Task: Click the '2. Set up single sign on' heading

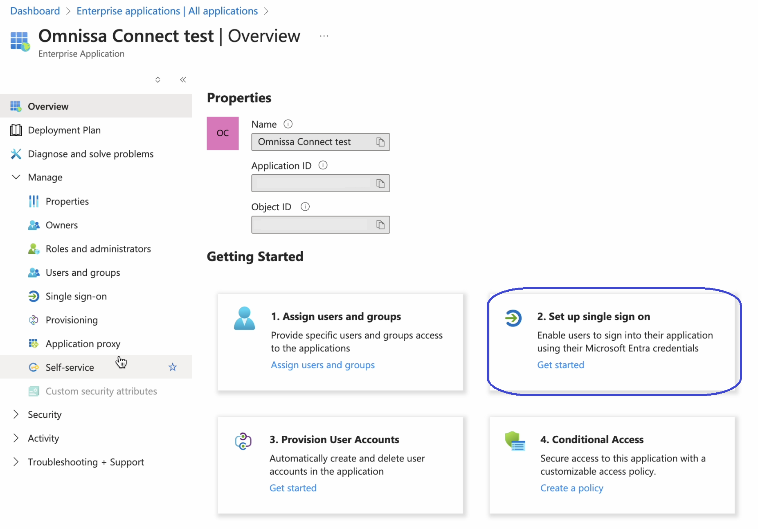Action: (594, 317)
